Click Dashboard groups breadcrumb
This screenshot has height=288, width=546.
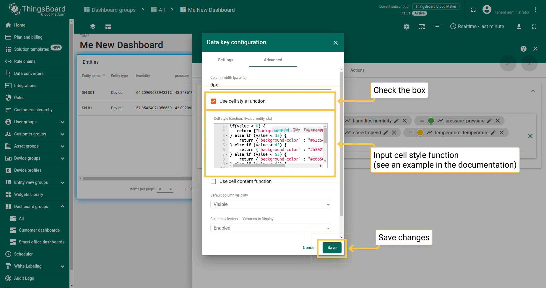point(110,10)
